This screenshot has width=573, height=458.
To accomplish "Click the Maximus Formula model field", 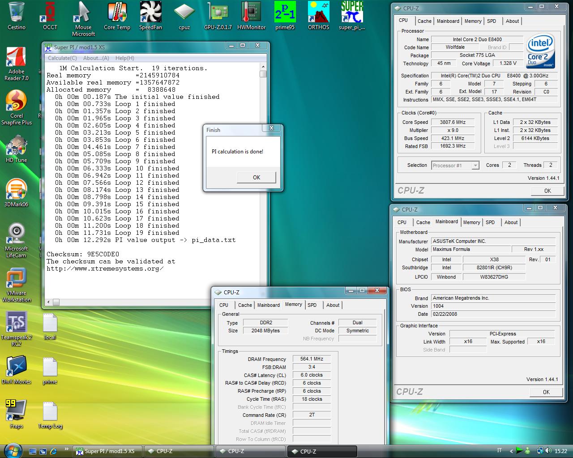I will pos(471,249).
